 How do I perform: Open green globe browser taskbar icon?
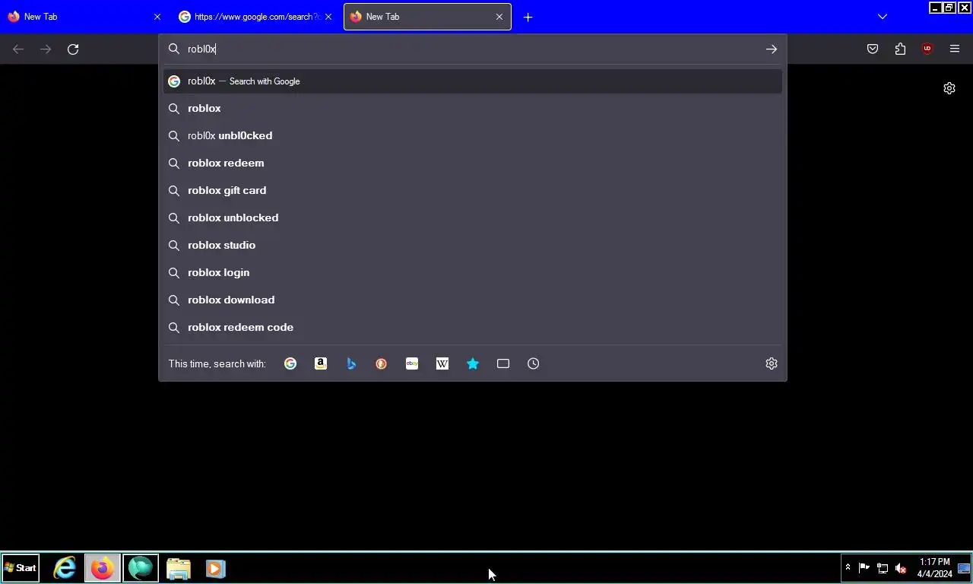coord(141,568)
